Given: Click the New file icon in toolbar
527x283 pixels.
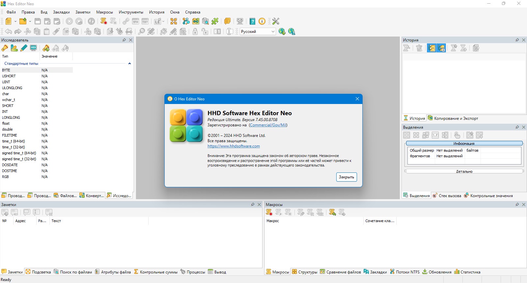Looking at the screenshot, I should click(8, 21).
